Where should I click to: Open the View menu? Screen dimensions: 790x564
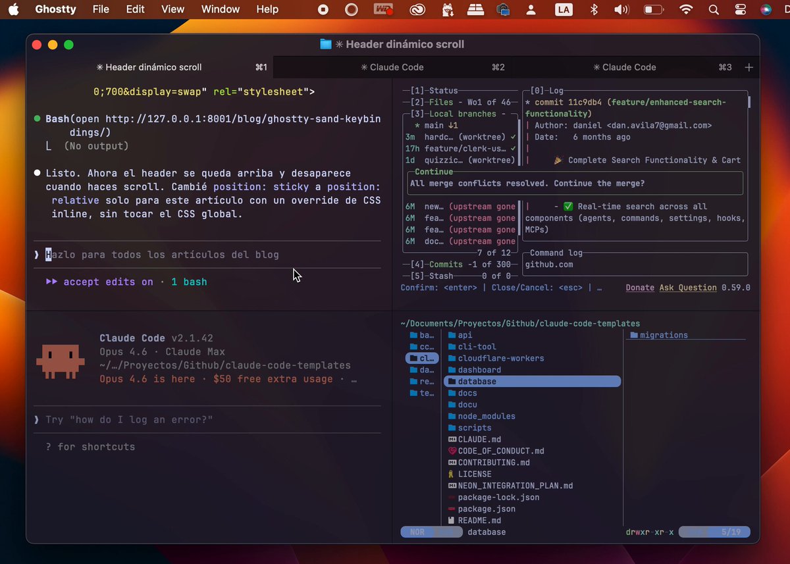point(172,9)
